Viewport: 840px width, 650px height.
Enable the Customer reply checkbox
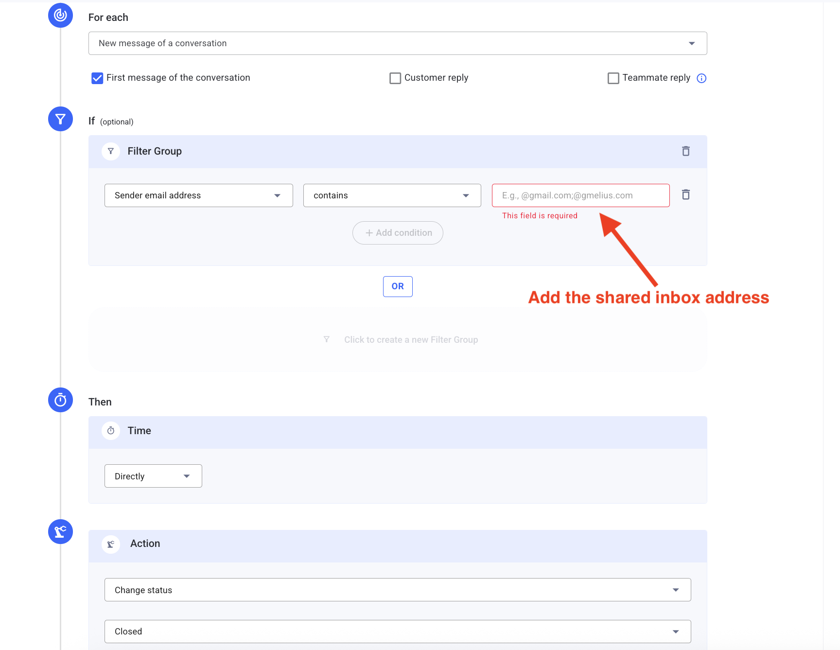(395, 78)
